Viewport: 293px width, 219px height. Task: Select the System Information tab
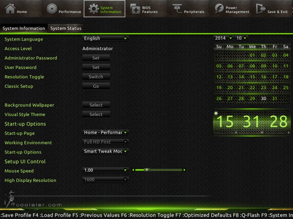(x=23, y=28)
